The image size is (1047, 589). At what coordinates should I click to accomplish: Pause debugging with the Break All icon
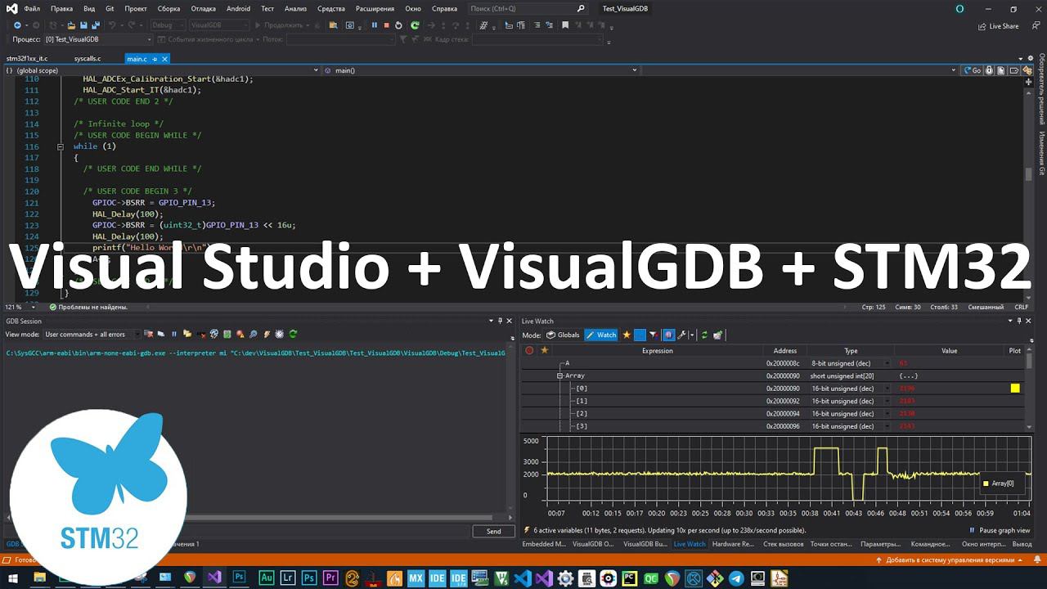coord(375,25)
